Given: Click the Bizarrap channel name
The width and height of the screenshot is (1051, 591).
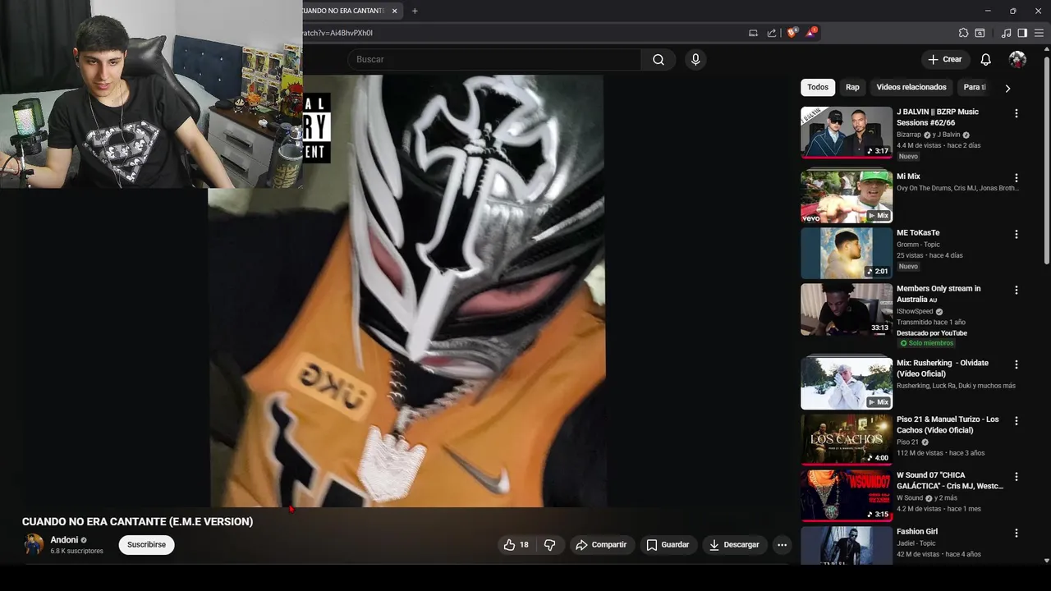Looking at the screenshot, I should tap(909, 135).
